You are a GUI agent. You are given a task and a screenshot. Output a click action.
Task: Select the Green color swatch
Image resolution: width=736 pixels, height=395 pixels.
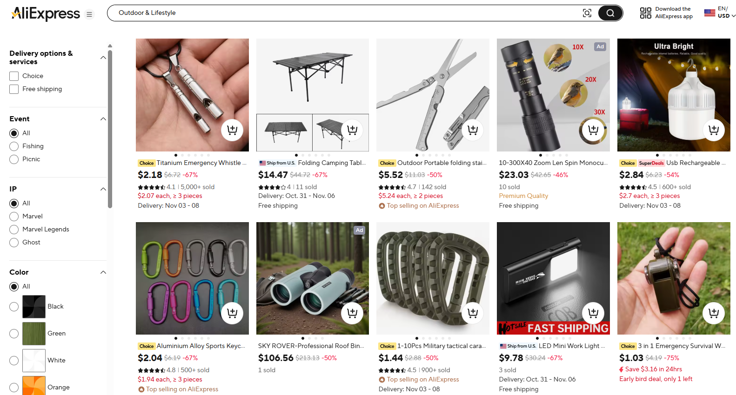click(34, 333)
